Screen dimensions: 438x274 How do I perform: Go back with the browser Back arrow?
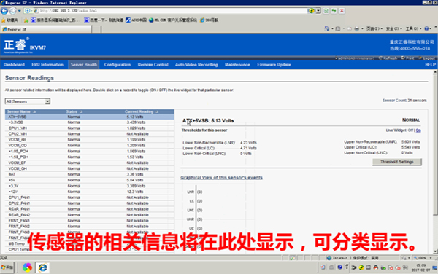[4, 11]
